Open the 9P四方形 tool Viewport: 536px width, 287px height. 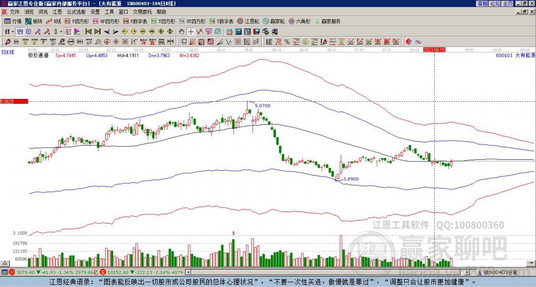tap(106, 21)
